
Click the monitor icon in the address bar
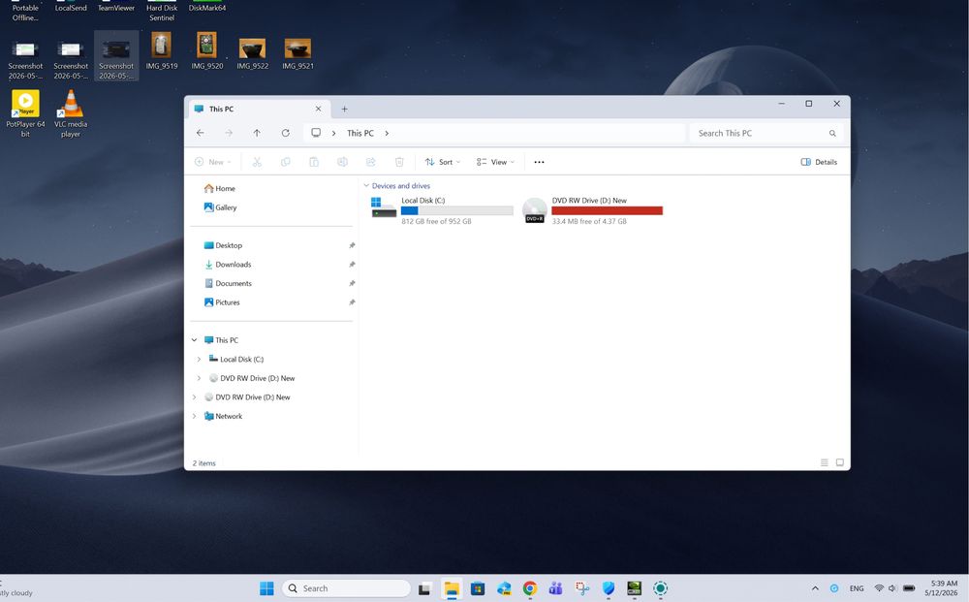tap(316, 133)
